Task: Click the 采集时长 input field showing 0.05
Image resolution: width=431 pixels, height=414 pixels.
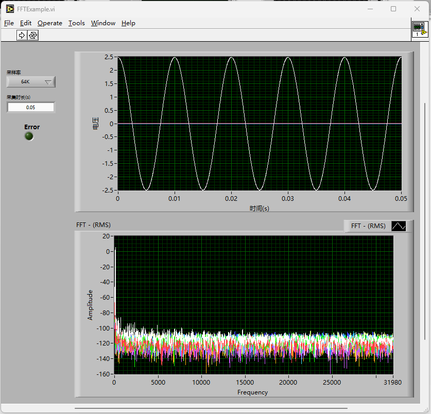Action: [x=30, y=107]
